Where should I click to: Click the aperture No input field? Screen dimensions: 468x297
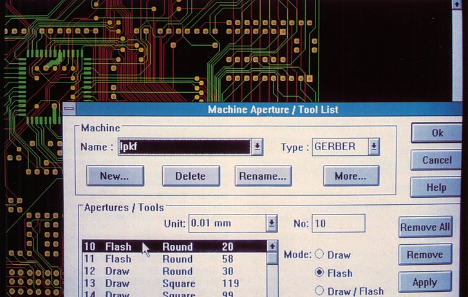coord(338,224)
